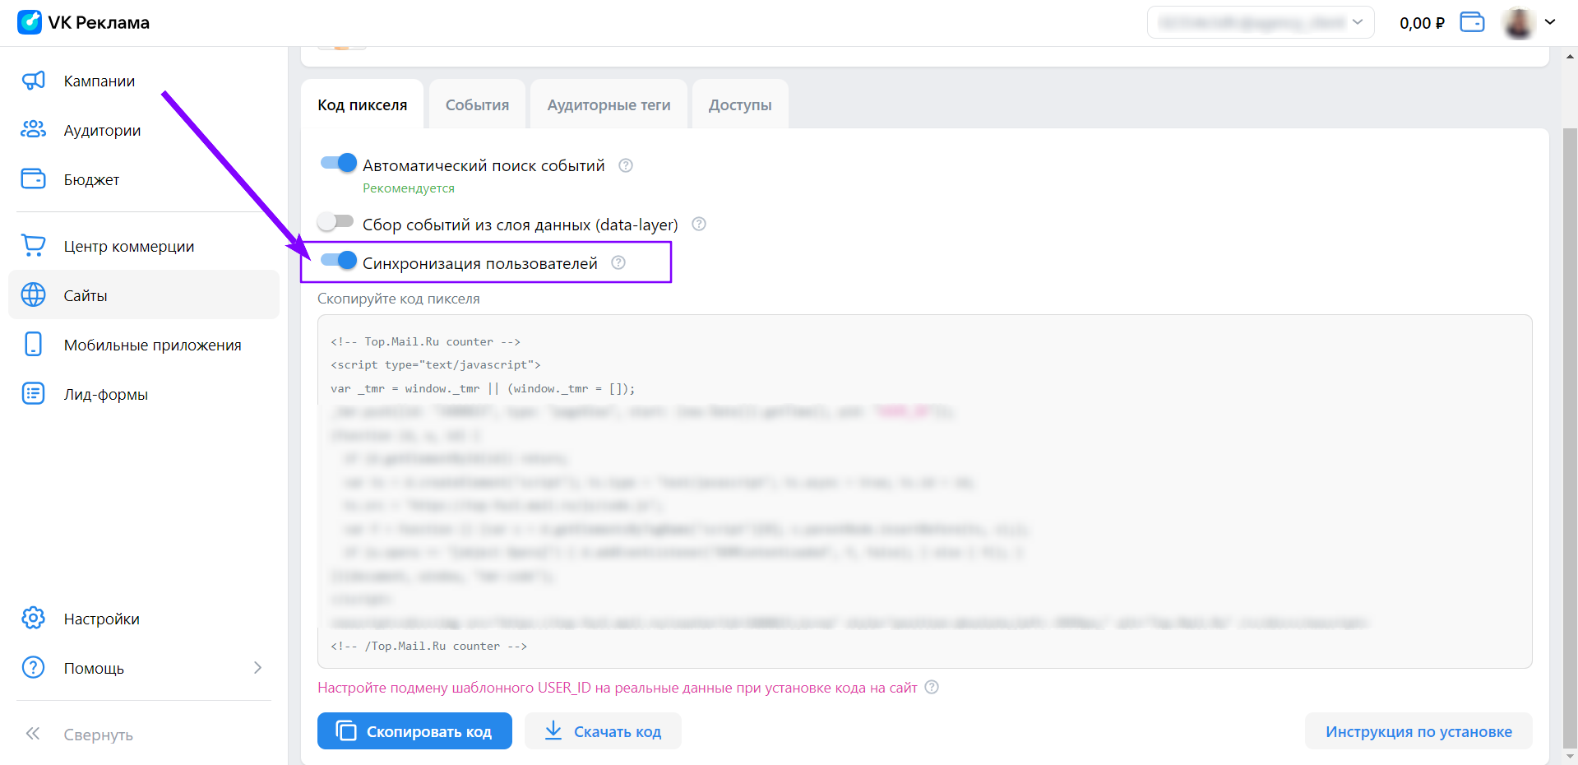Open the Бюджет wallet icon in sidebar
This screenshot has width=1578, height=765.
pos(34,178)
